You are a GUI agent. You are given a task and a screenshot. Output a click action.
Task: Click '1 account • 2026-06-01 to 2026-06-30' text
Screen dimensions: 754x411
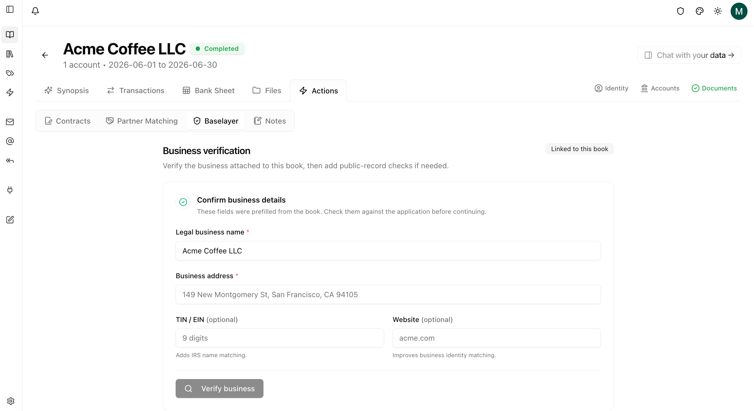point(140,65)
